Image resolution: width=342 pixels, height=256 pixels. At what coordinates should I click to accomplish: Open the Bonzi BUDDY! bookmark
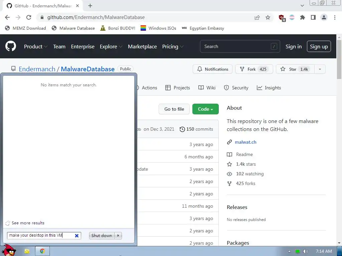118,28
